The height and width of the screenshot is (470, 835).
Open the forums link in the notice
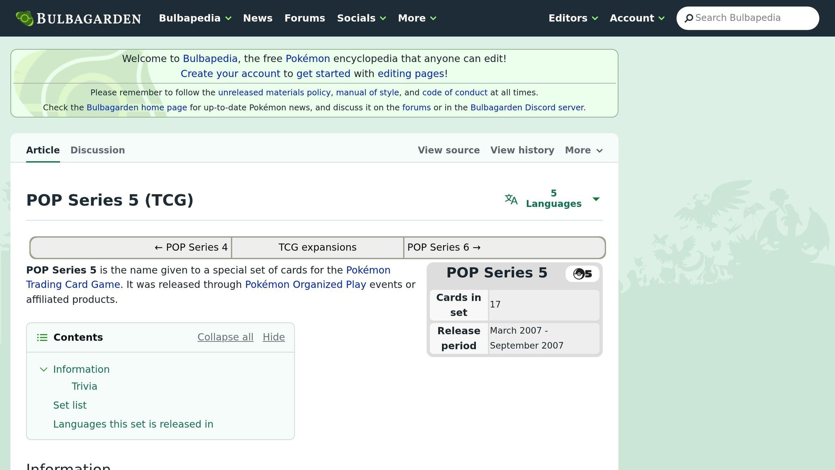(x=417, y=108)
